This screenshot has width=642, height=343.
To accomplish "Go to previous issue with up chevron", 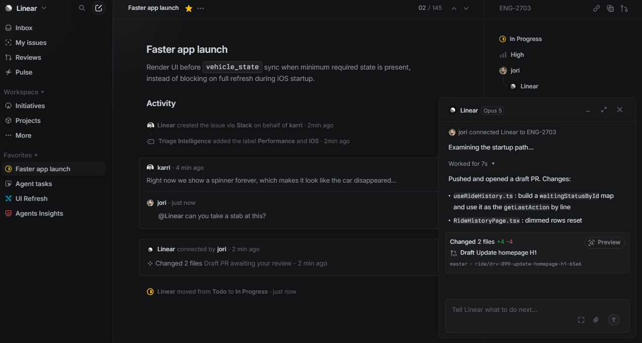I will click(x=454, y=8).
